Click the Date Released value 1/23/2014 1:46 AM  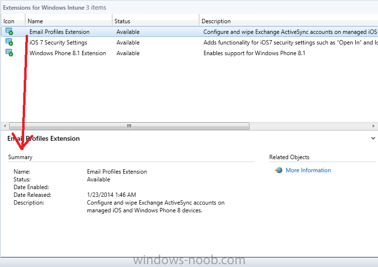click(111, 195)
